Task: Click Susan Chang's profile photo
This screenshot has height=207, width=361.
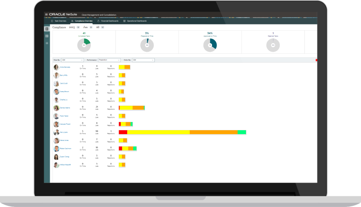Action: coord(56,157)
